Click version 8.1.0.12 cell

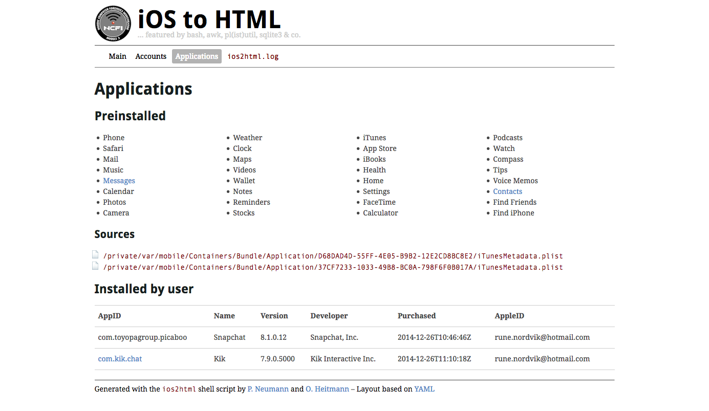click(273, 337)
